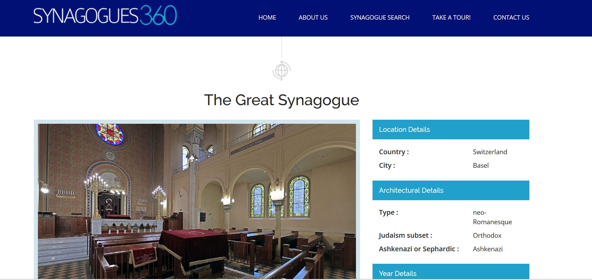The height and width of the screenshot is (280, 592).
Task: Click the Switzerland country value
Action: point(490,152)
